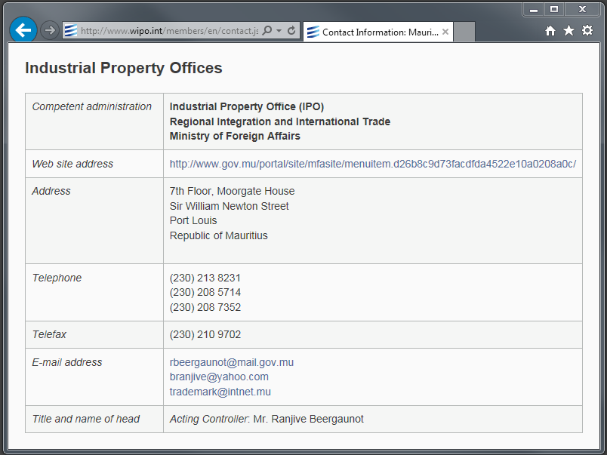
Task: Email rbeergaunot@mail.gov.mu
Action: (232, 362)
